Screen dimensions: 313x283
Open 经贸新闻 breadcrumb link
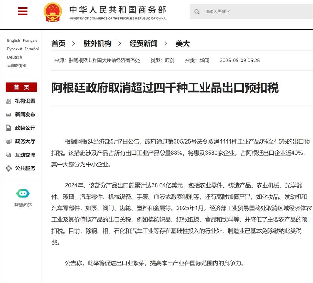coord(144,44)
